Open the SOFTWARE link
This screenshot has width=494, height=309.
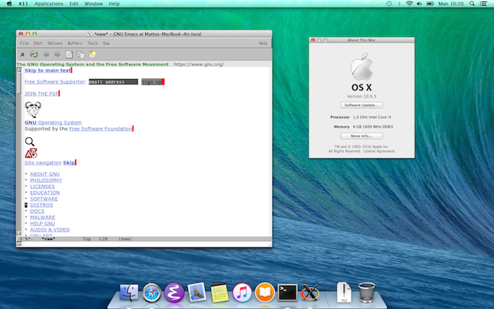[x=44, y=199]
